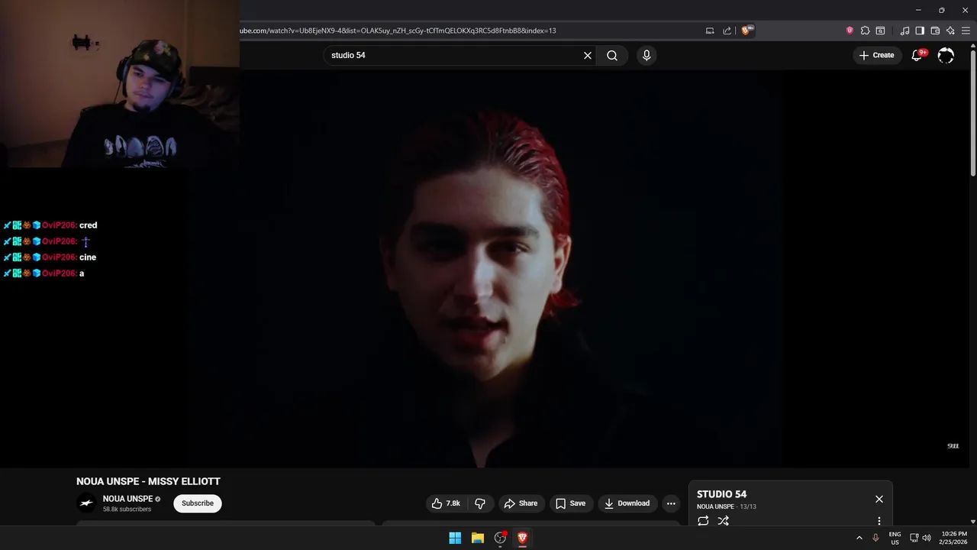Toggle shuffle in STUDIO 54 playlist
The width and height of the screenshot is (977, 550).
pyautogui.click(x=723, y=521)
